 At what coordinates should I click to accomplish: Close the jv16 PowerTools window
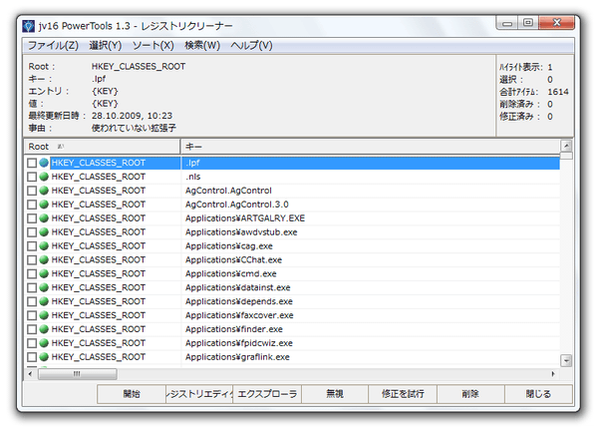point(556,23)
